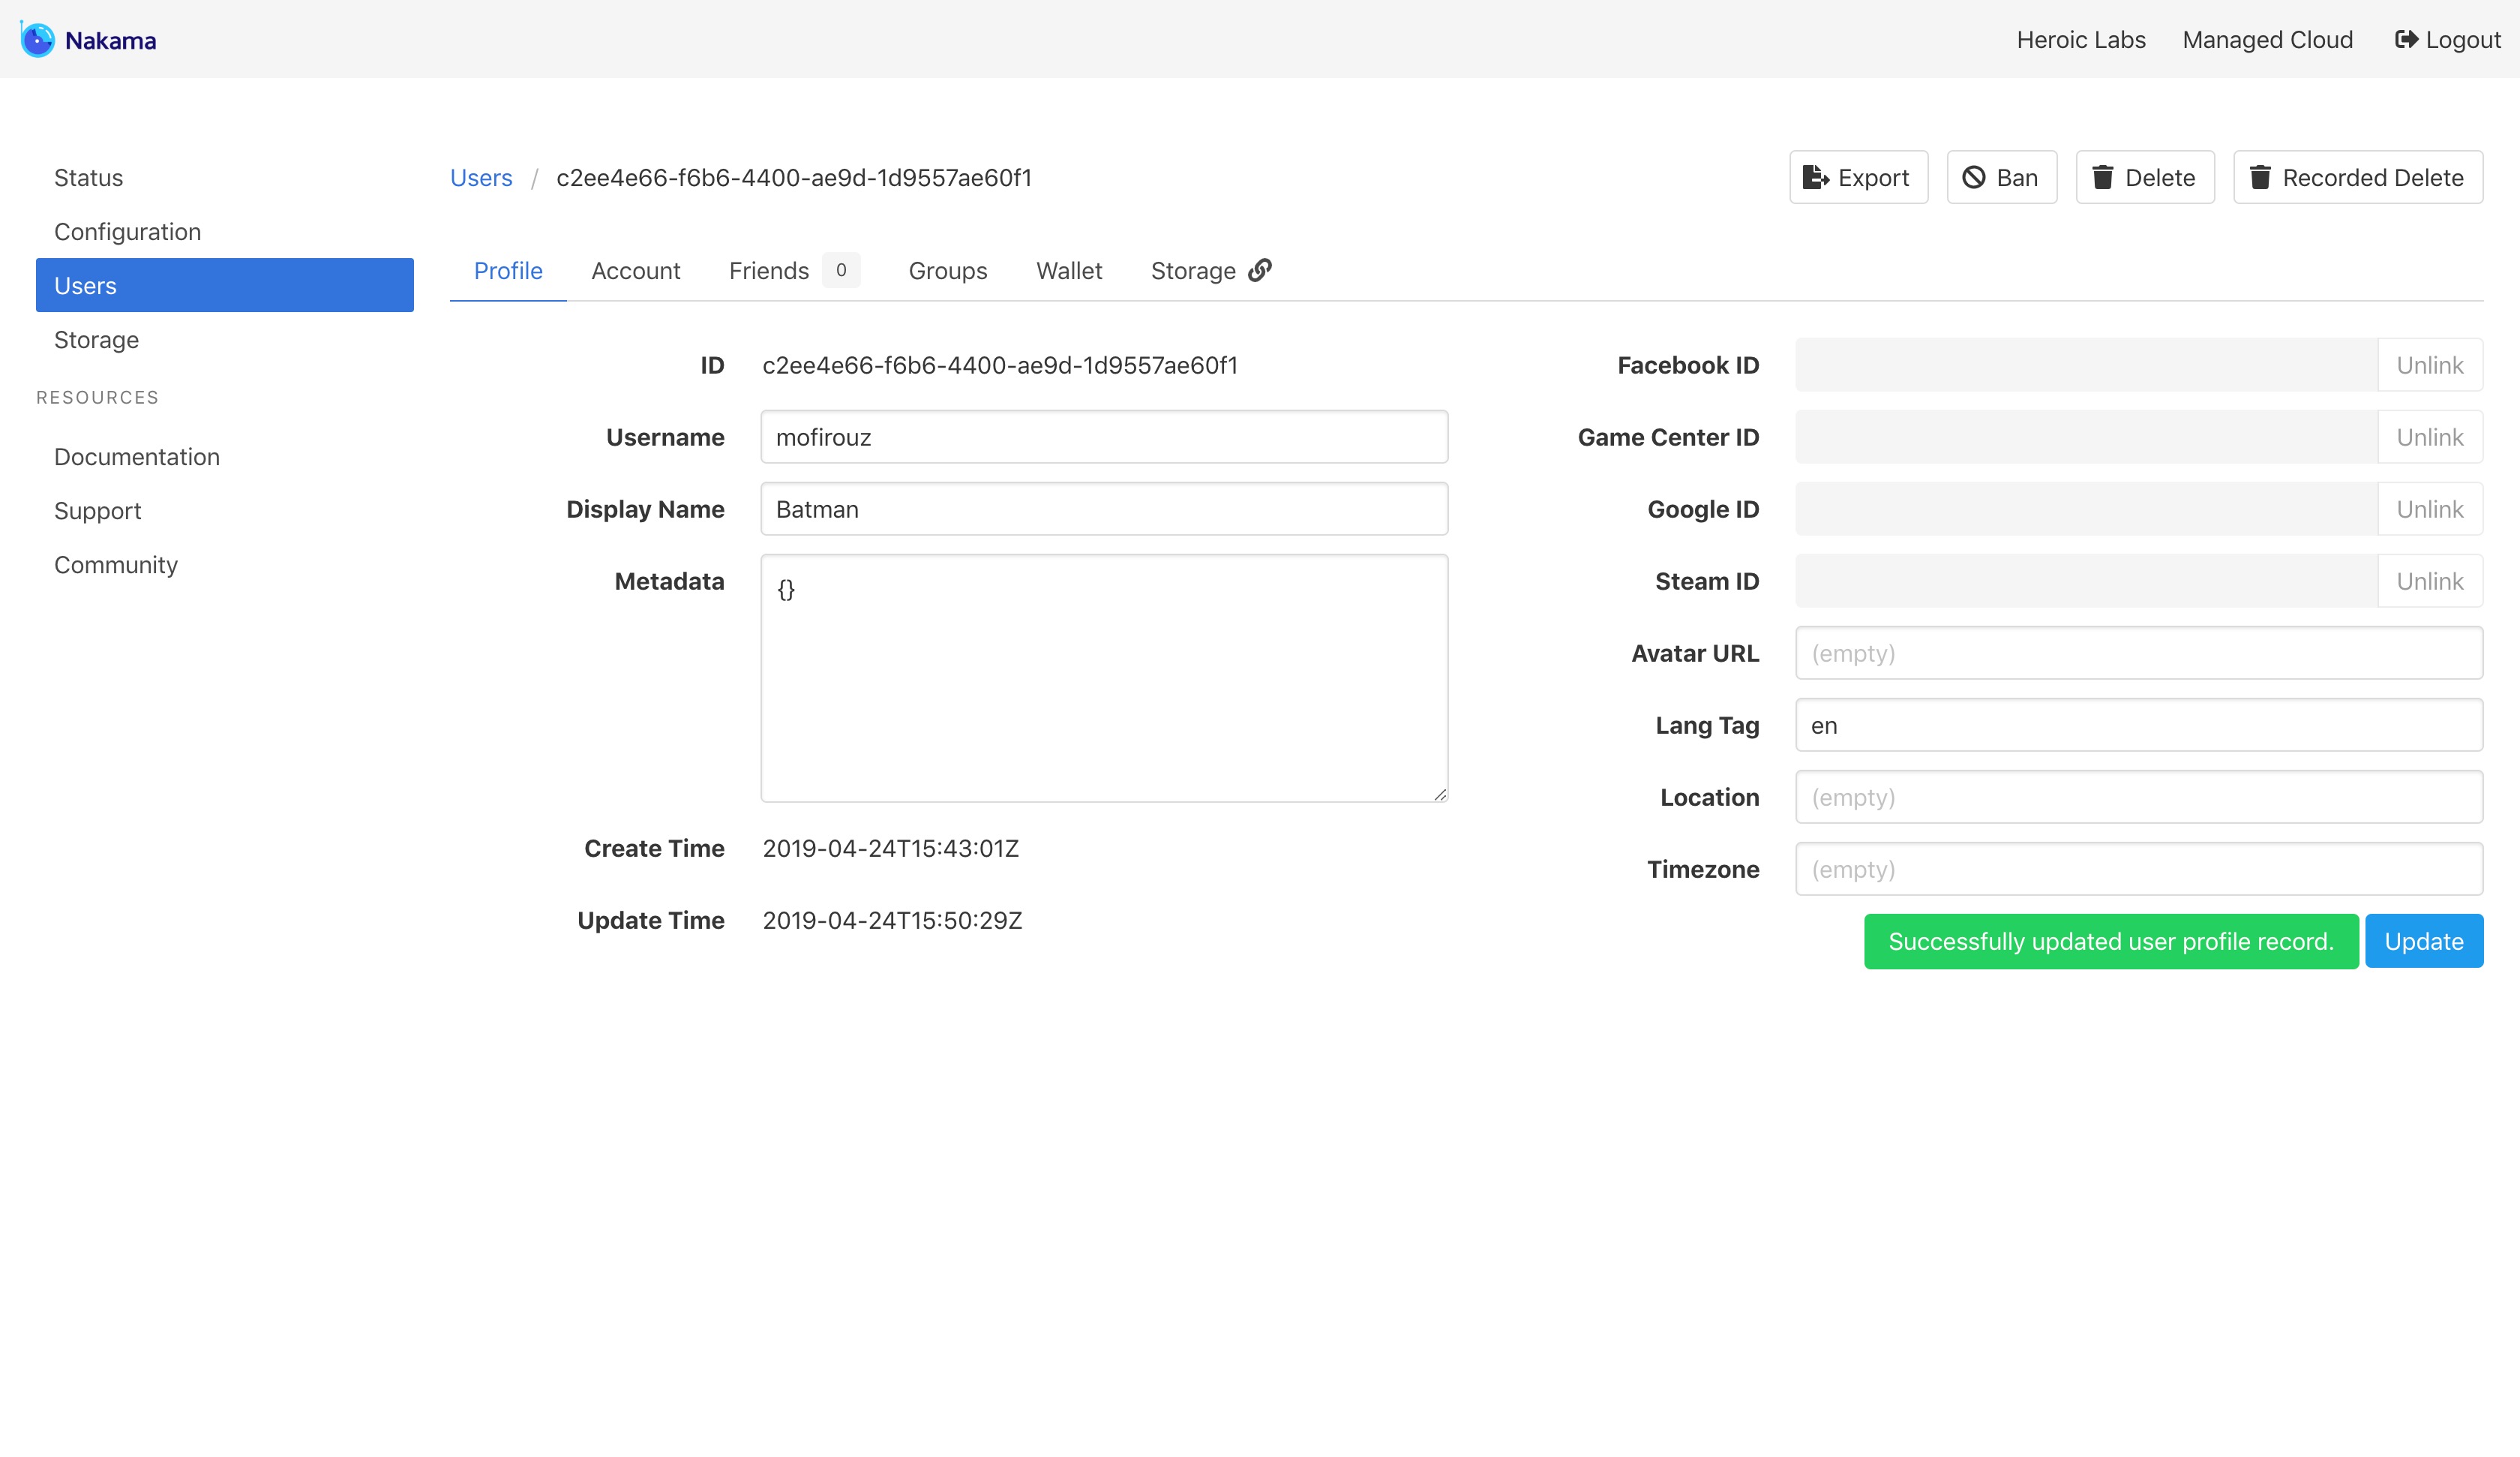Click the Nakama logo icon
Viewport: 2520px width, 1457px height.
(x=37, y=40)
